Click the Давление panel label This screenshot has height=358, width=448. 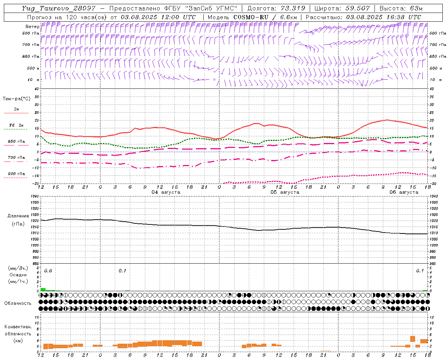pyautogui.click(x=18, y=216)
